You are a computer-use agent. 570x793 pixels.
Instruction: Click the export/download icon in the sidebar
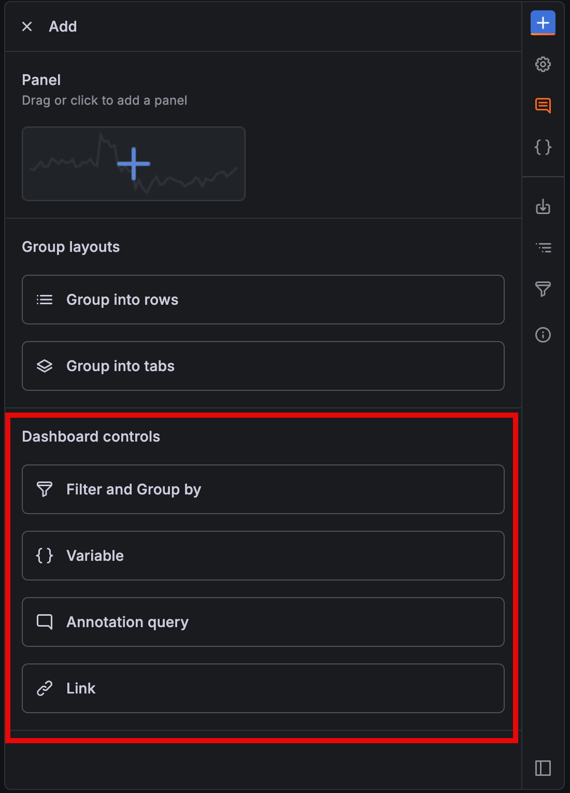543,207
